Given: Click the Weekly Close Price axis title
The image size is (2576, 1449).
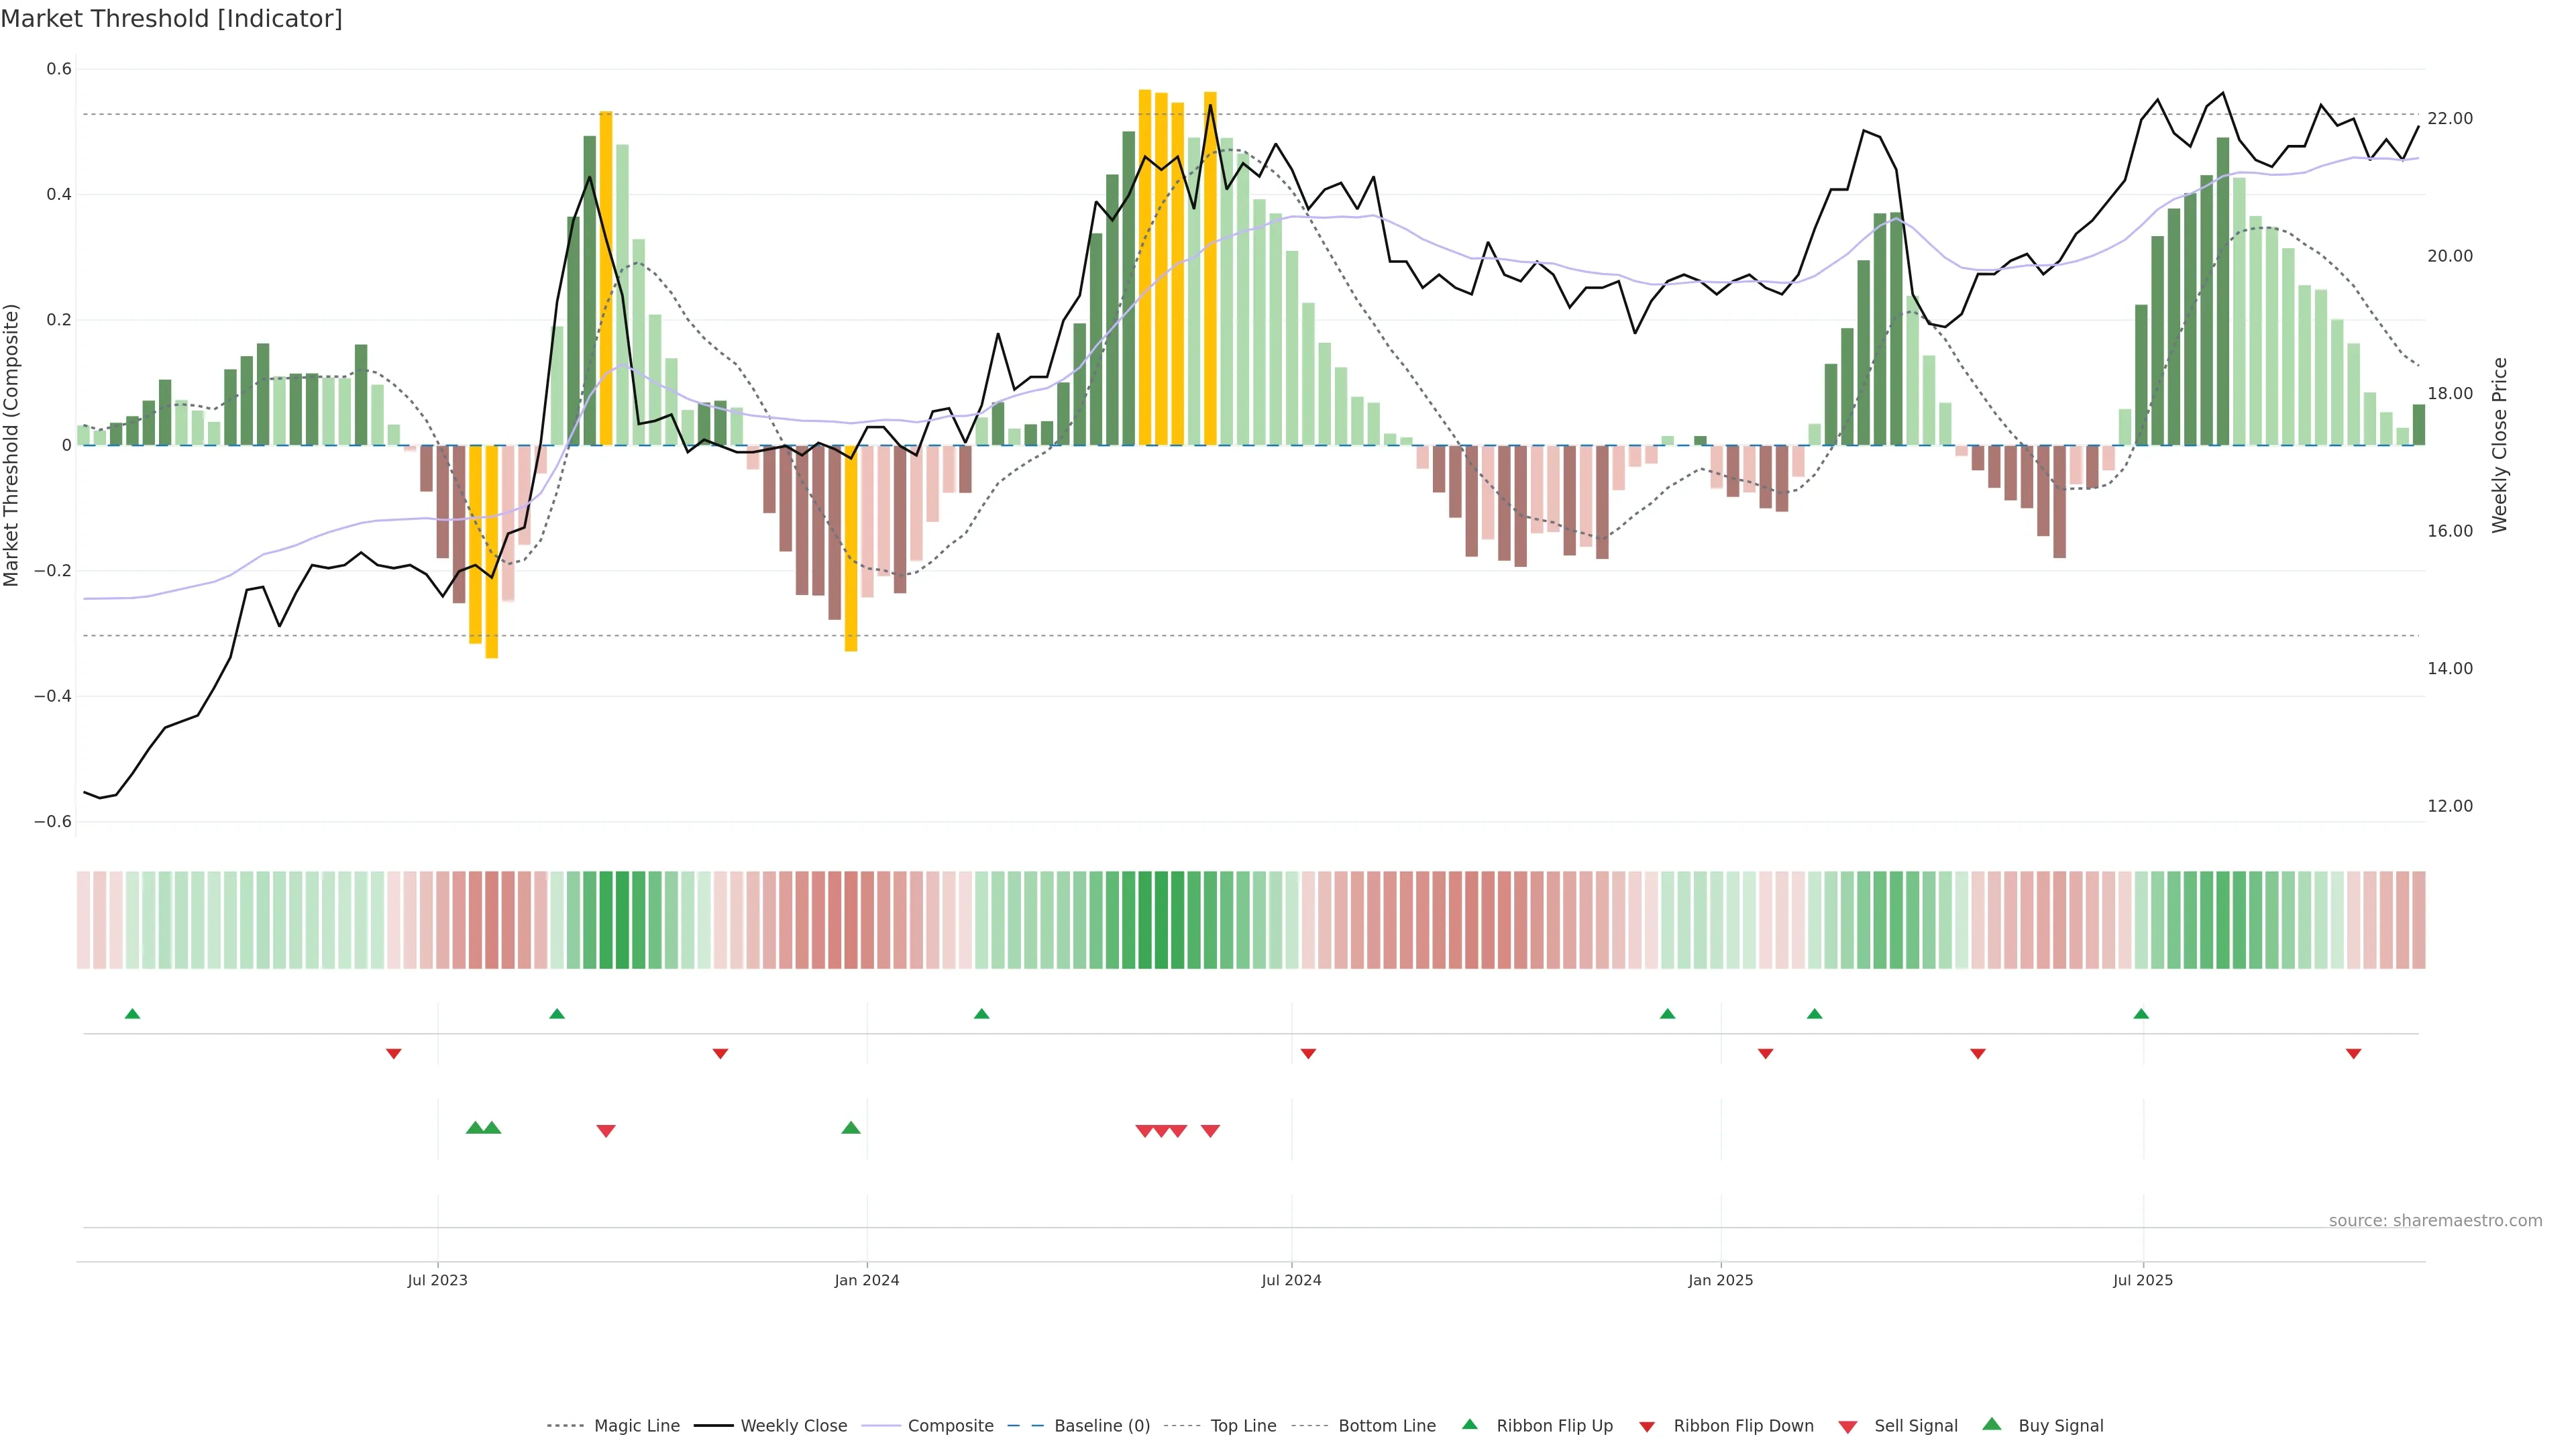Looking at the screenshot, I should coord(2500,445).
